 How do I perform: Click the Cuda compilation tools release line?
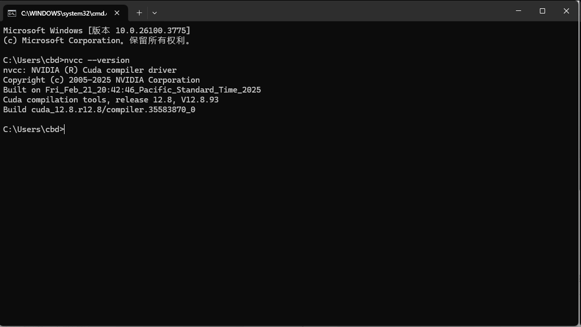[111, 99]
